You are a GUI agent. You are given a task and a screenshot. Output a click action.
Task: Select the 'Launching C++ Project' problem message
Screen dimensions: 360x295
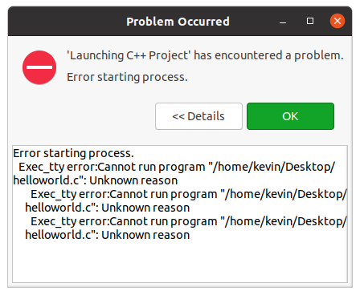(x=205, y=55)
